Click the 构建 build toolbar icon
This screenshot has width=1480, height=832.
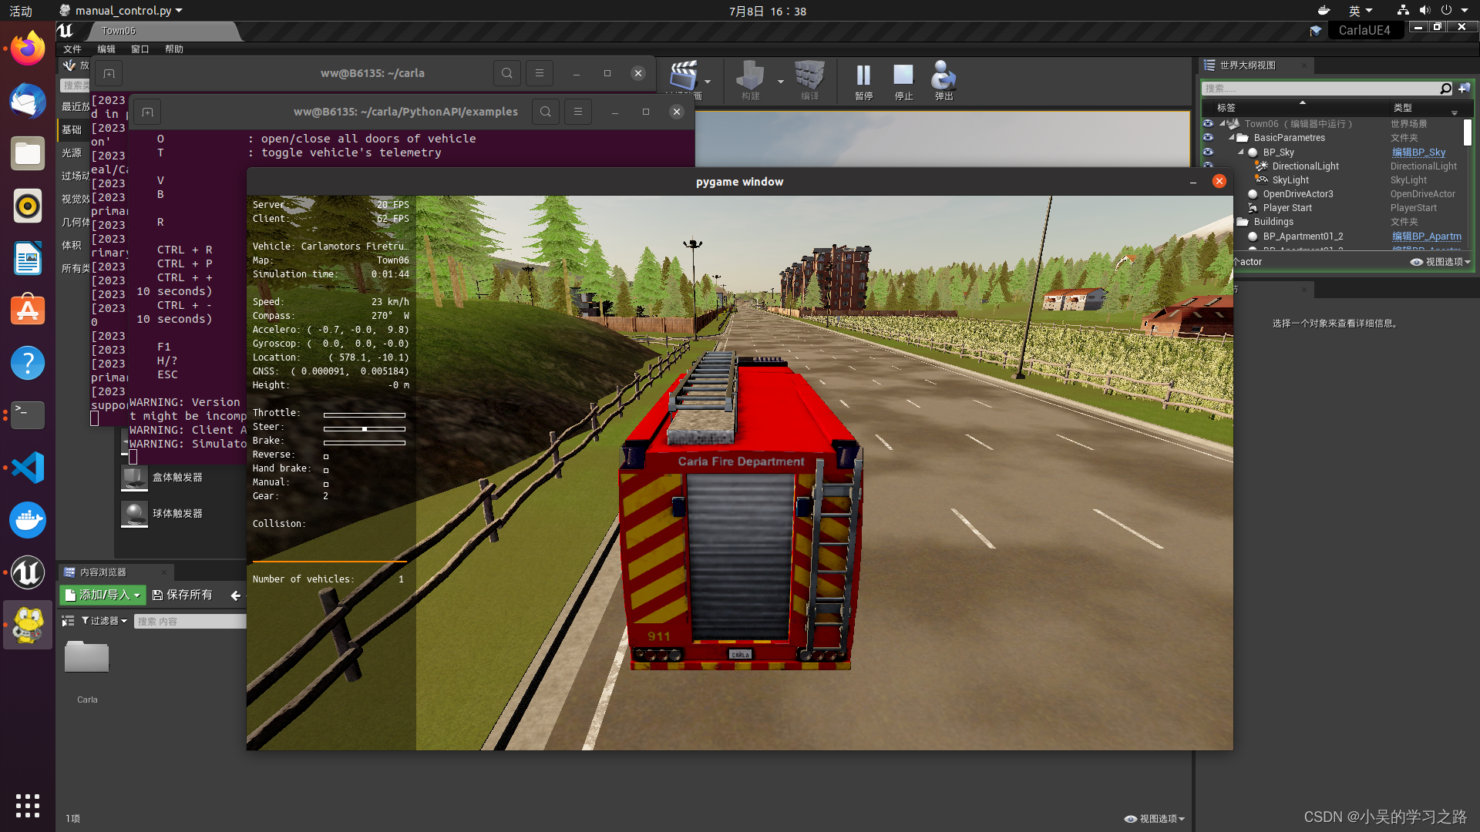pyautogui.click(x=750, y=81)
